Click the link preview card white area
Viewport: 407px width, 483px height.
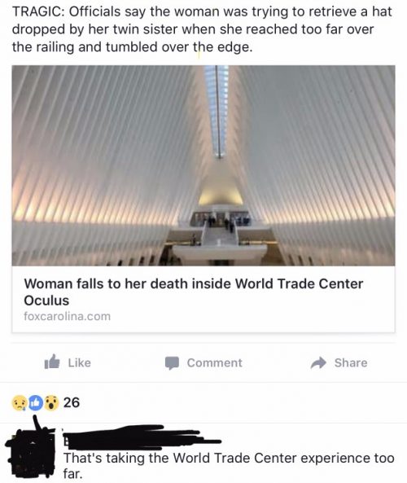[x=203, y=299]
